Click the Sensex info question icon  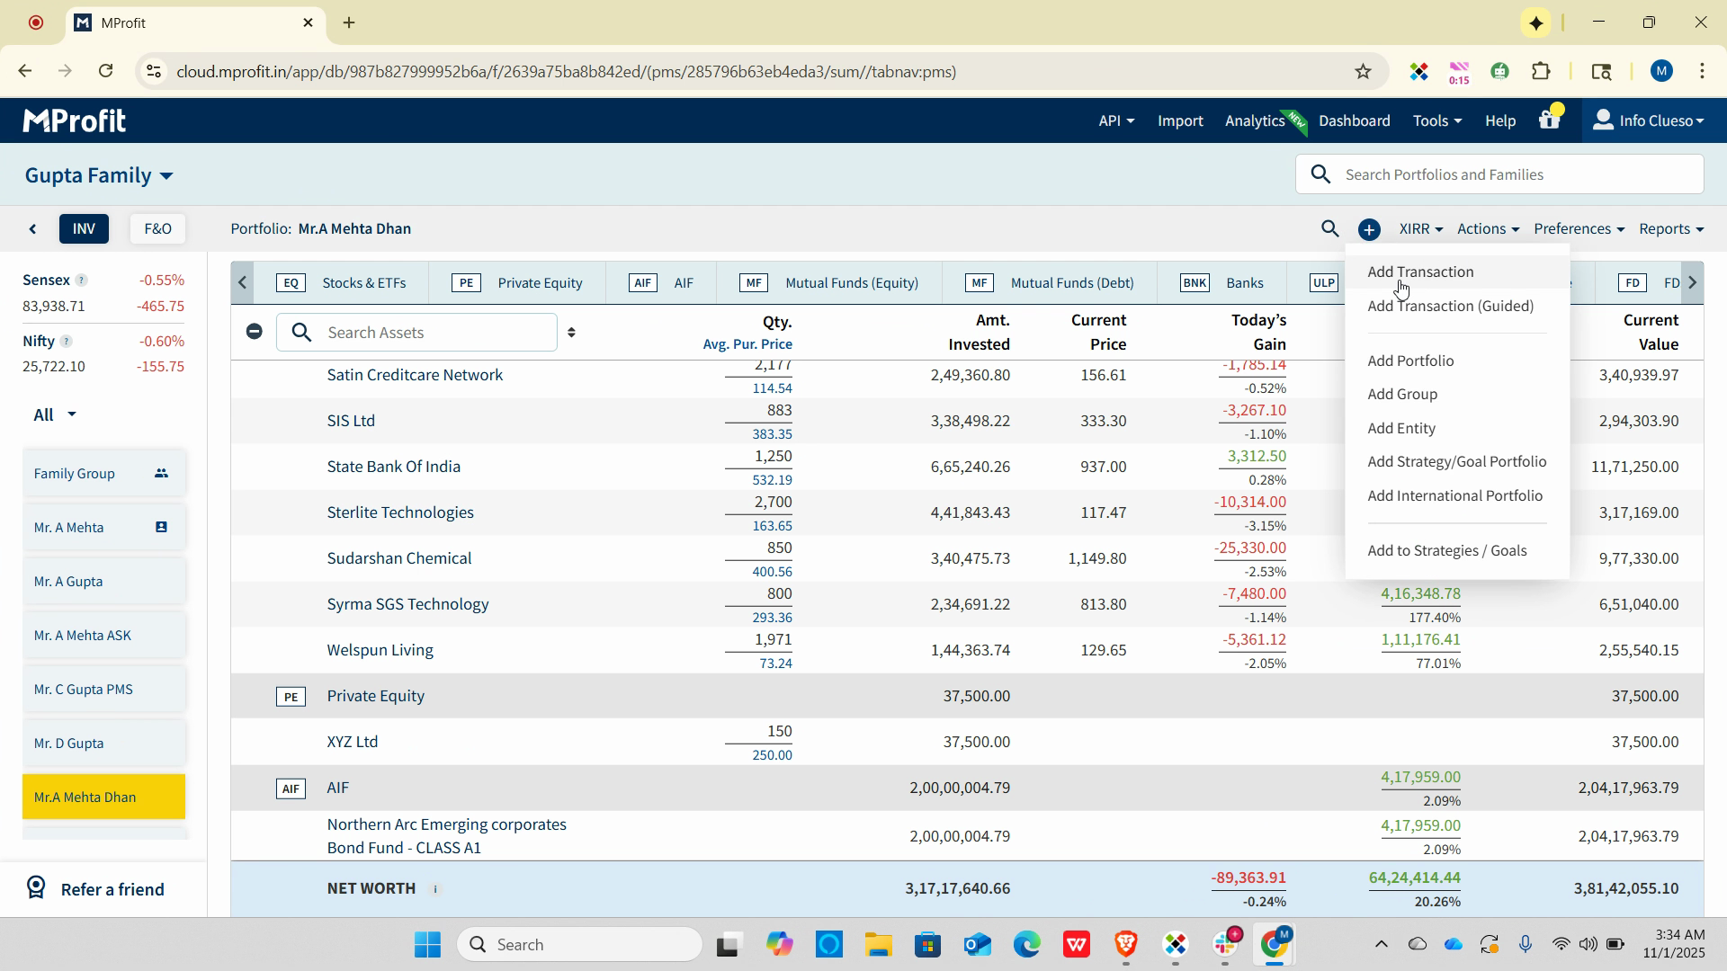(82, 281)
